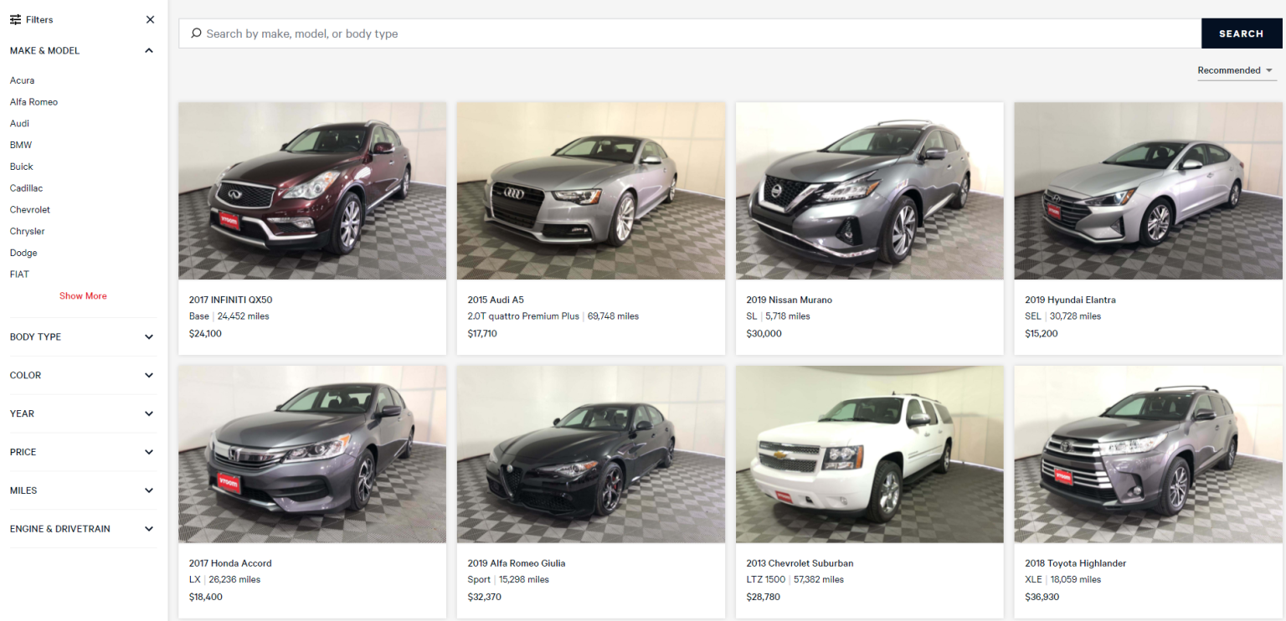This screenshot has height=621, width=1286.
Task: Expand the ENGINE & DRIVETRAIN section
Action: [x=148, y=528]
